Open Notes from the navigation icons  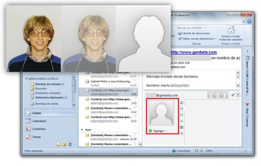tap(58, 144)
